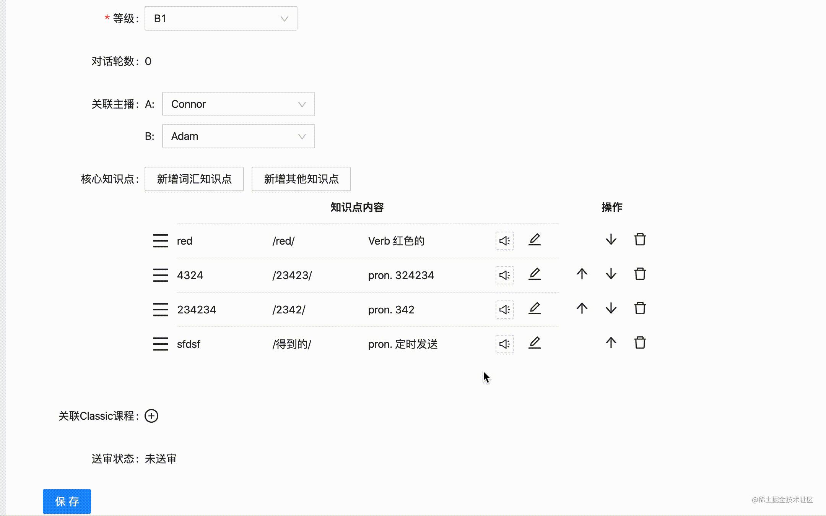Click the 操作 column header
The height and width of the screenshot is (516, 826).
click(612, 207)
